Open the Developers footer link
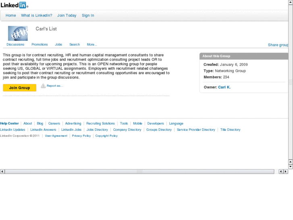The image size is (293, 220). pos(156,124)
